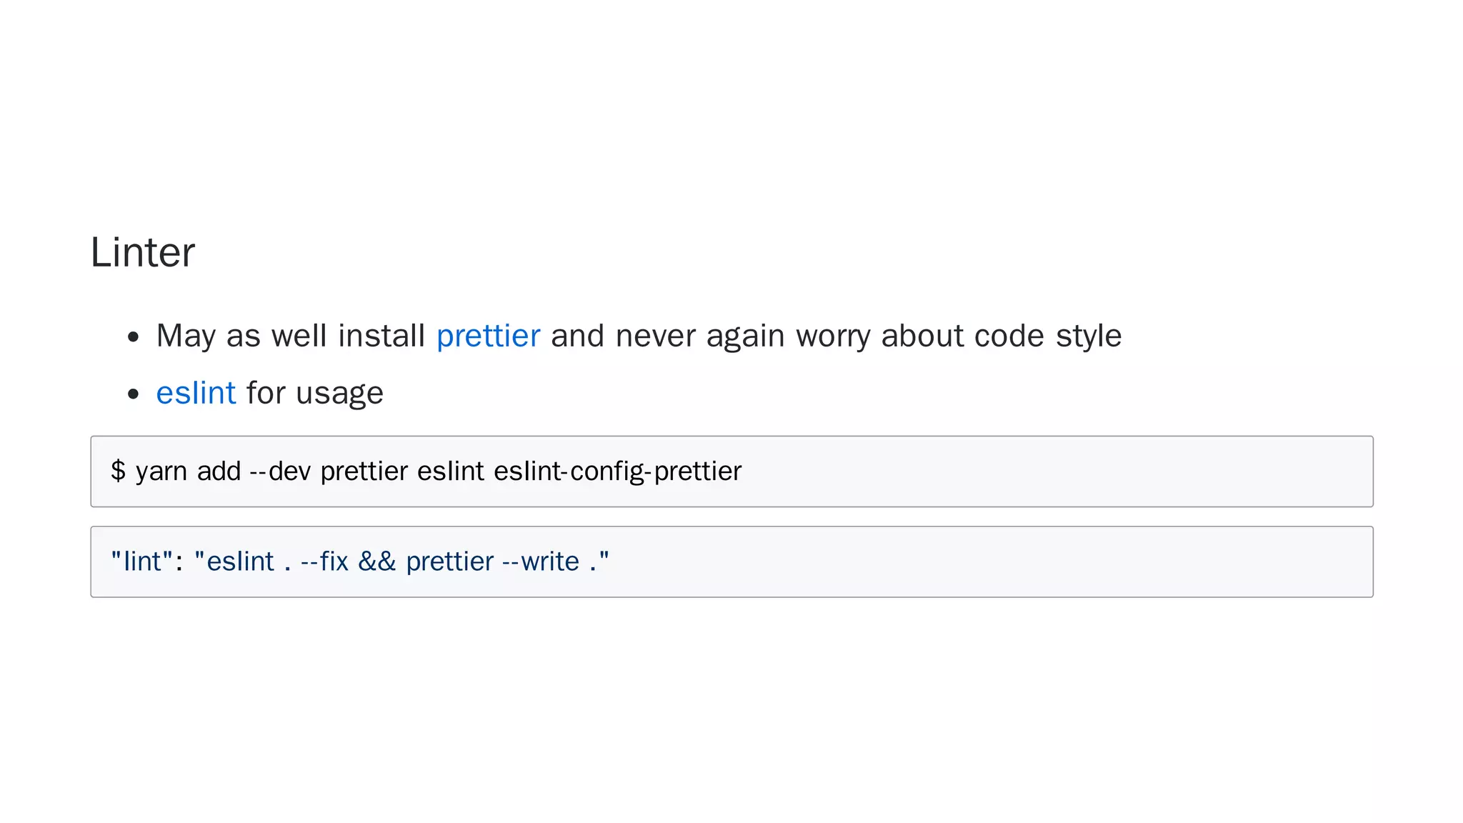Click the bullet dot before the eslint link
This screenshot has height=823, width=1463.
(x=133, y=394)
